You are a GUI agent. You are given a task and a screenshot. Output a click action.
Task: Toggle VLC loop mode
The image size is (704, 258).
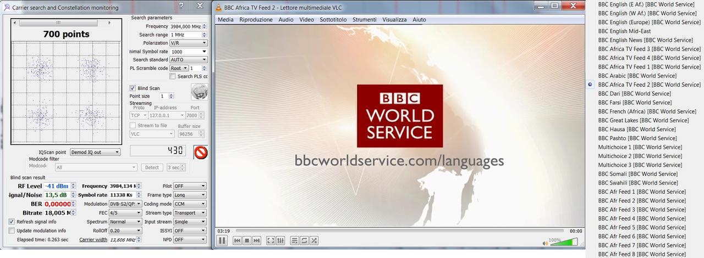[x=304, y=240]
